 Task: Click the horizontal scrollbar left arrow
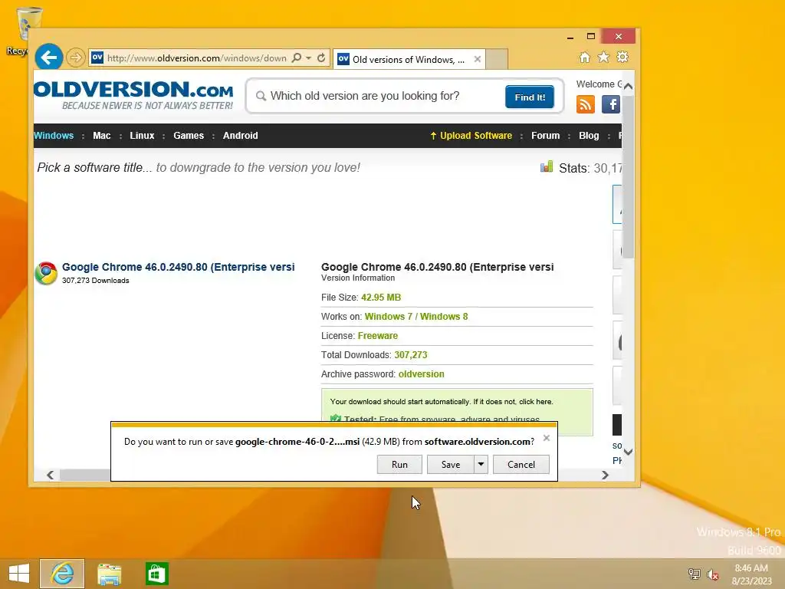click(50, 475)
